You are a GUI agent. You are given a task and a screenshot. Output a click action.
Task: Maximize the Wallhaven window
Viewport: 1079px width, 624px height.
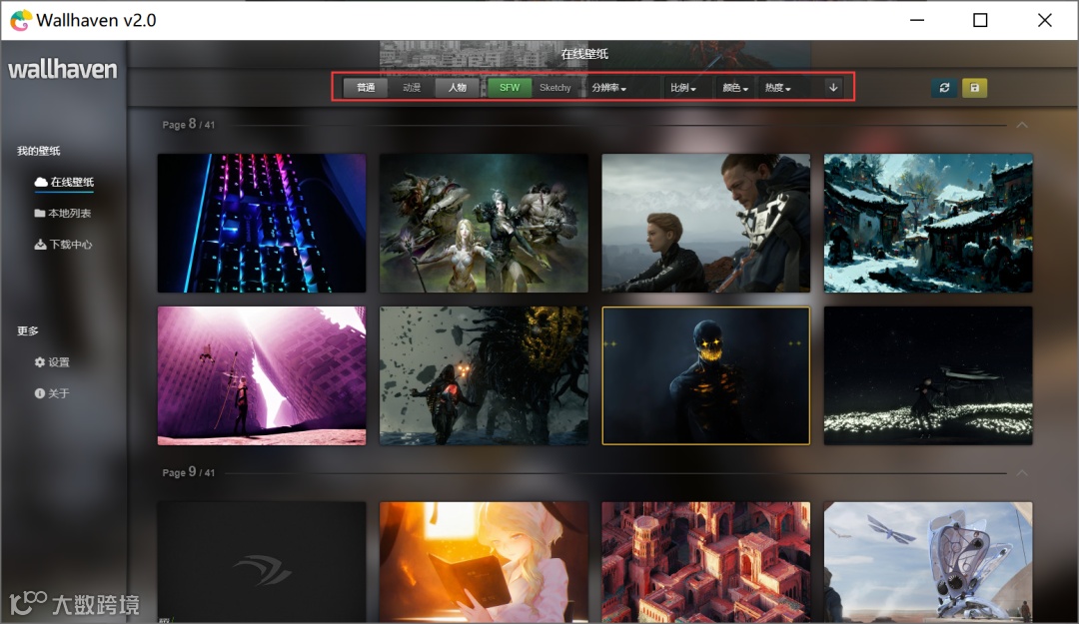[x=980, y=20]
